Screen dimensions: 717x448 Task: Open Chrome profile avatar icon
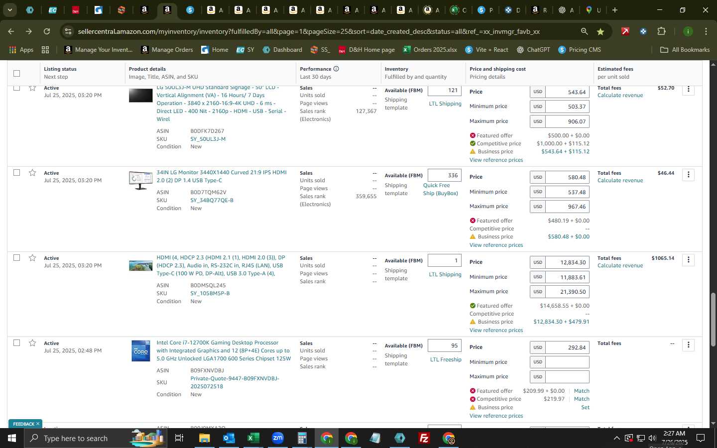(688, 31)
